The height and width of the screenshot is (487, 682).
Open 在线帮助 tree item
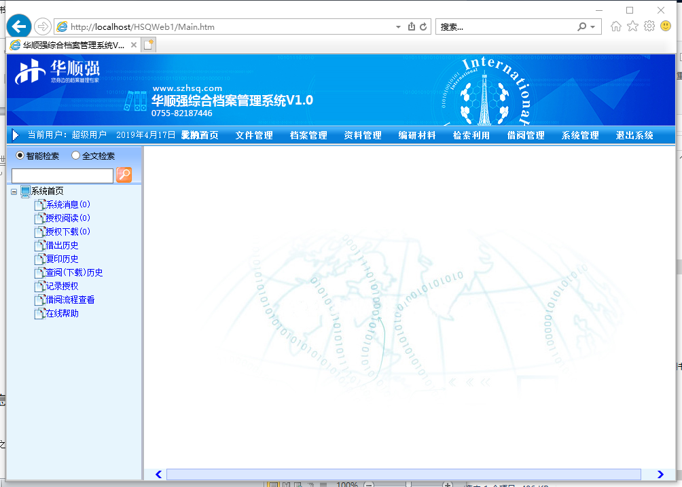tap(62, 313)
